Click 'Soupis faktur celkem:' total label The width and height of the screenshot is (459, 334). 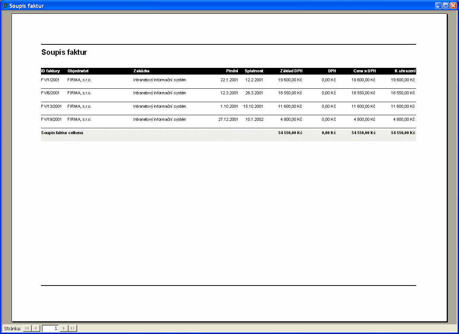click(x=62, y=133)
